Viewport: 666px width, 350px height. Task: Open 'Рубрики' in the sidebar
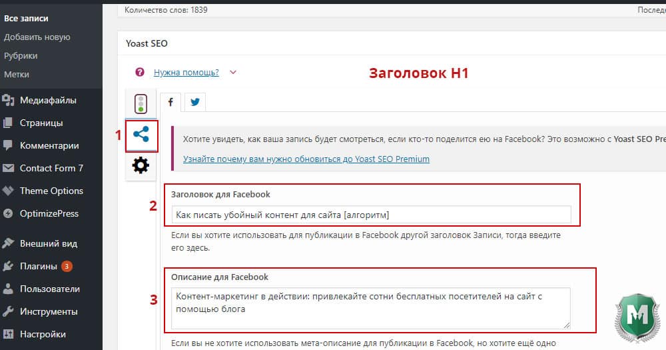point(21,56)
